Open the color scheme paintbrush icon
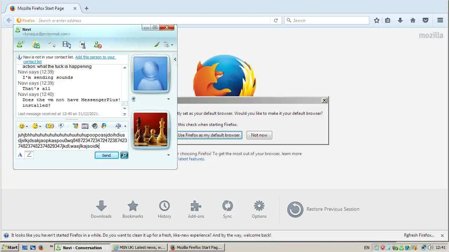The height and width of the screenshot is (252, 449). point(157,44)
